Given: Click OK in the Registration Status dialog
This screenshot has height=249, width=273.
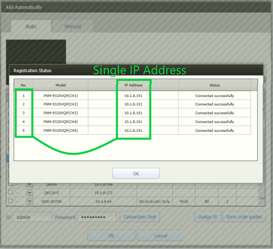Looking at the screenshot, I should [x=136, y=174].
